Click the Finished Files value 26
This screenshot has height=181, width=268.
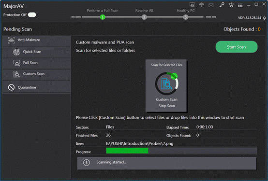pos(108,135)
